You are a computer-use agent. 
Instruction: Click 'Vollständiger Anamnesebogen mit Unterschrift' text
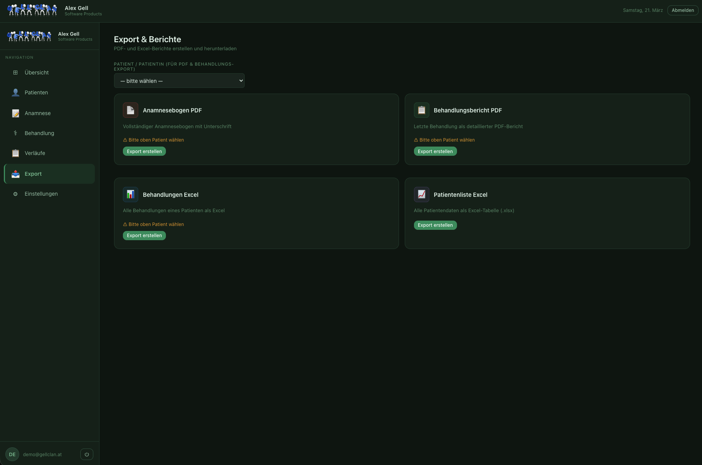coord(177,126)
